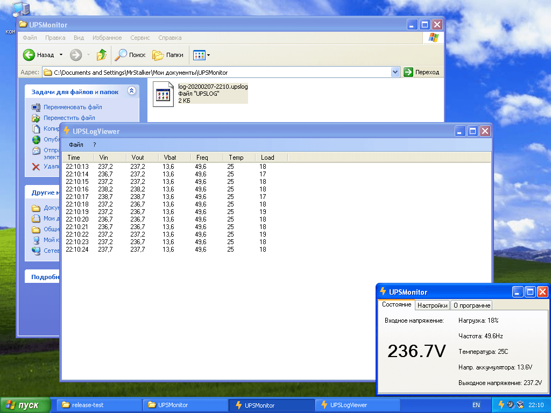Screen dimensions: 551x413
Task: Click the Network Places icon in sidebar
Action: click(x=36, y=251)
